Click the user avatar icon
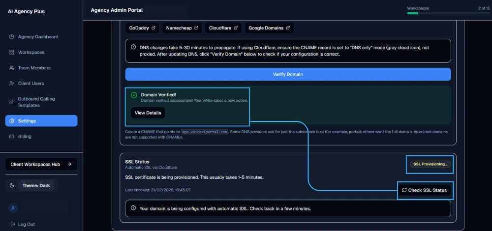This screenshot has height=231, width=492. 13,208
